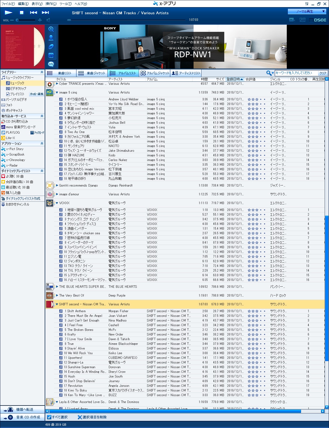Toggle the DSEE sound enhancement
The image size is (329, 428).
pos(318,20)
